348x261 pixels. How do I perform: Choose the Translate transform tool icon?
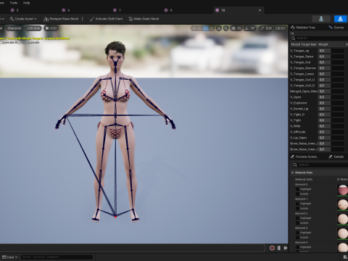point(200,28)
